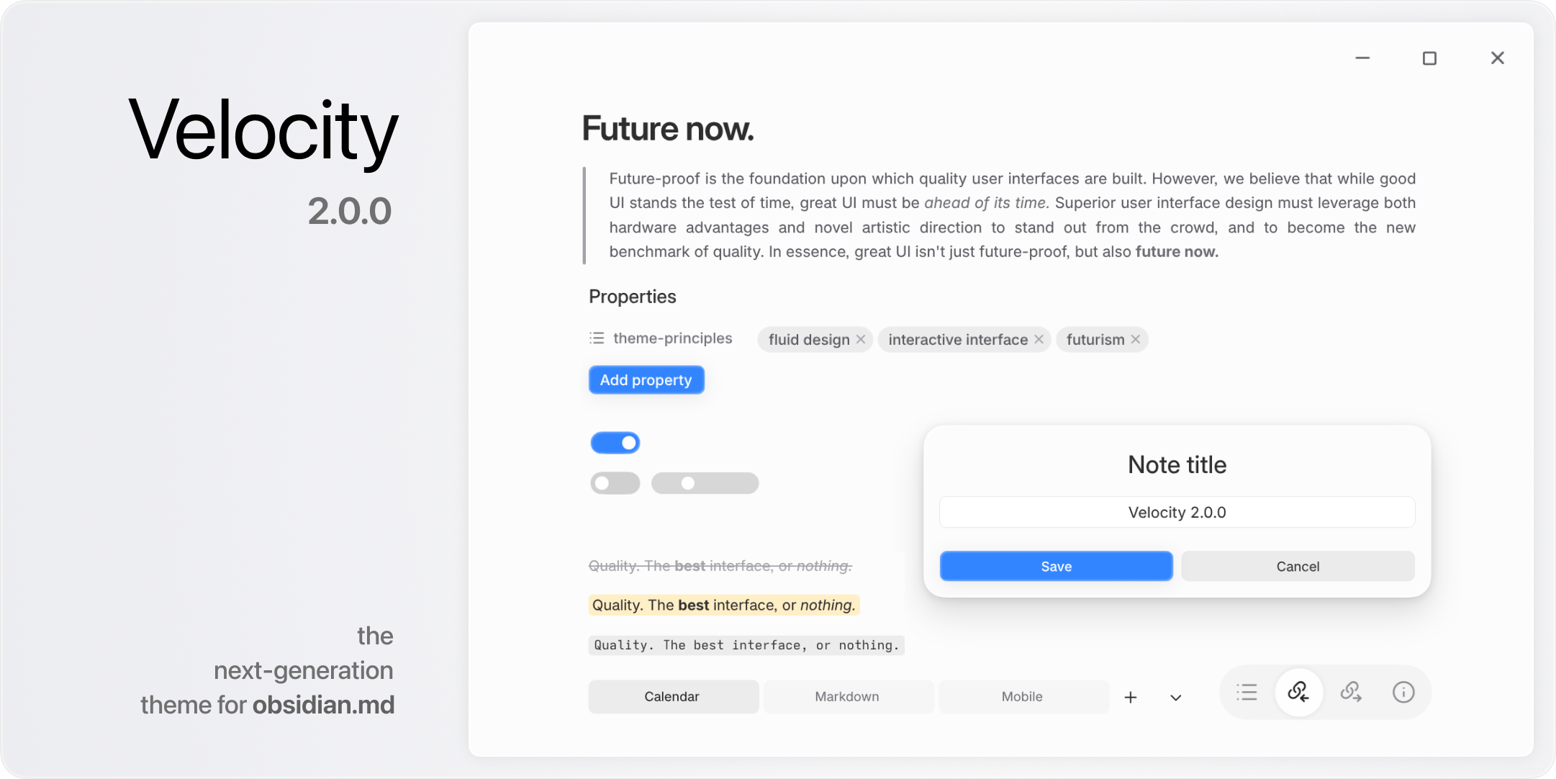Click the theme-principles list property icon
The height and width of the screenshot is (779, 1556).
597,338
